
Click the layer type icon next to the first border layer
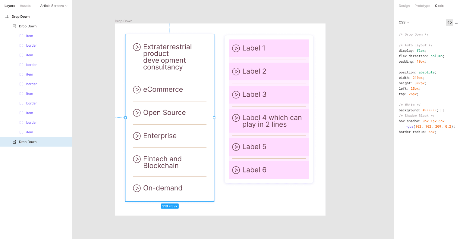coord(21,45)
